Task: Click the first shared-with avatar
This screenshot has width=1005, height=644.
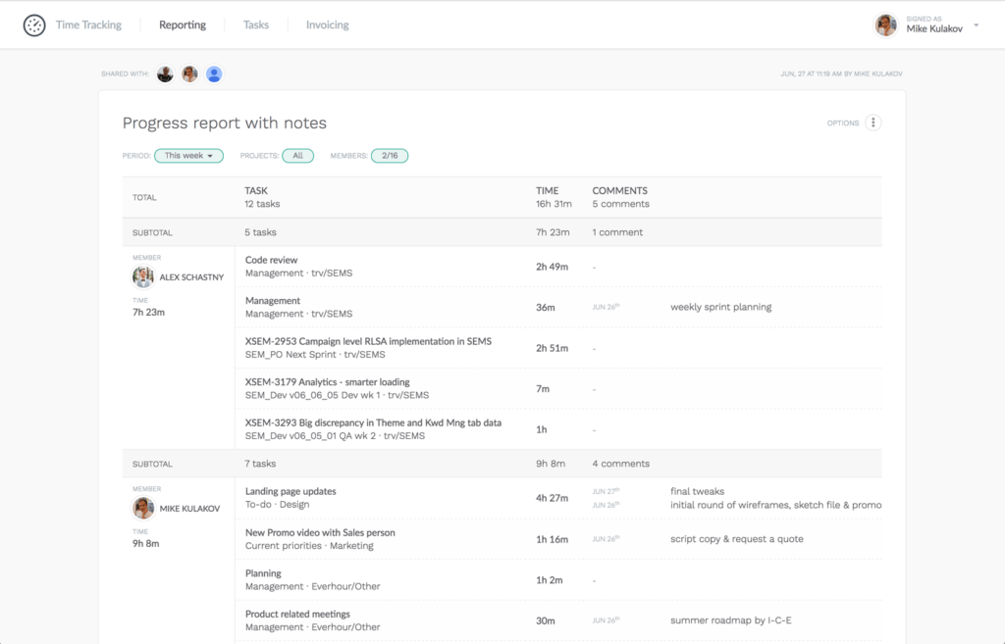Action: (164, 74)
